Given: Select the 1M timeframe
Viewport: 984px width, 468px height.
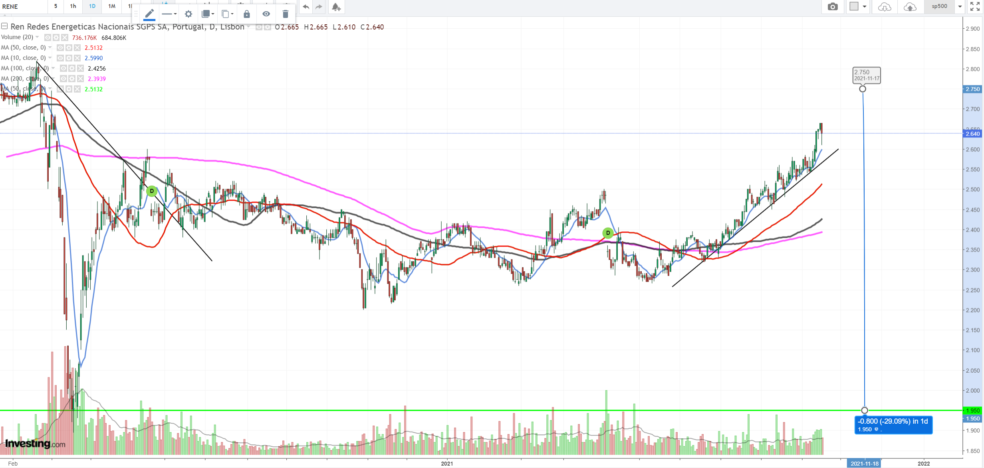Looking at the screenshot, I should (x=112, y=6).
